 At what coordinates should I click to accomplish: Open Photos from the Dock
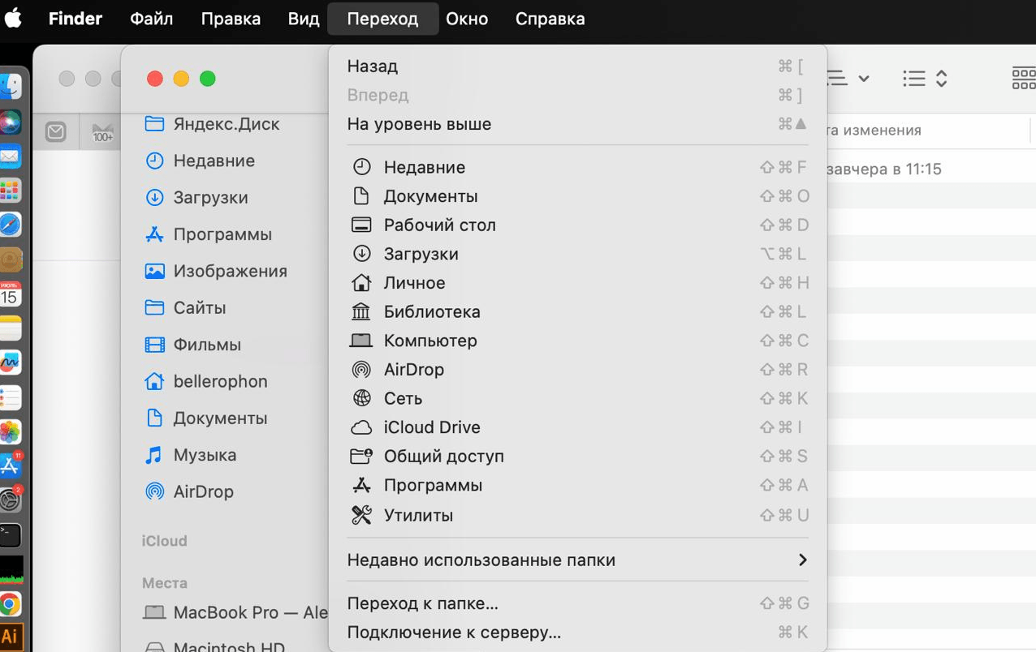point(11,431)
